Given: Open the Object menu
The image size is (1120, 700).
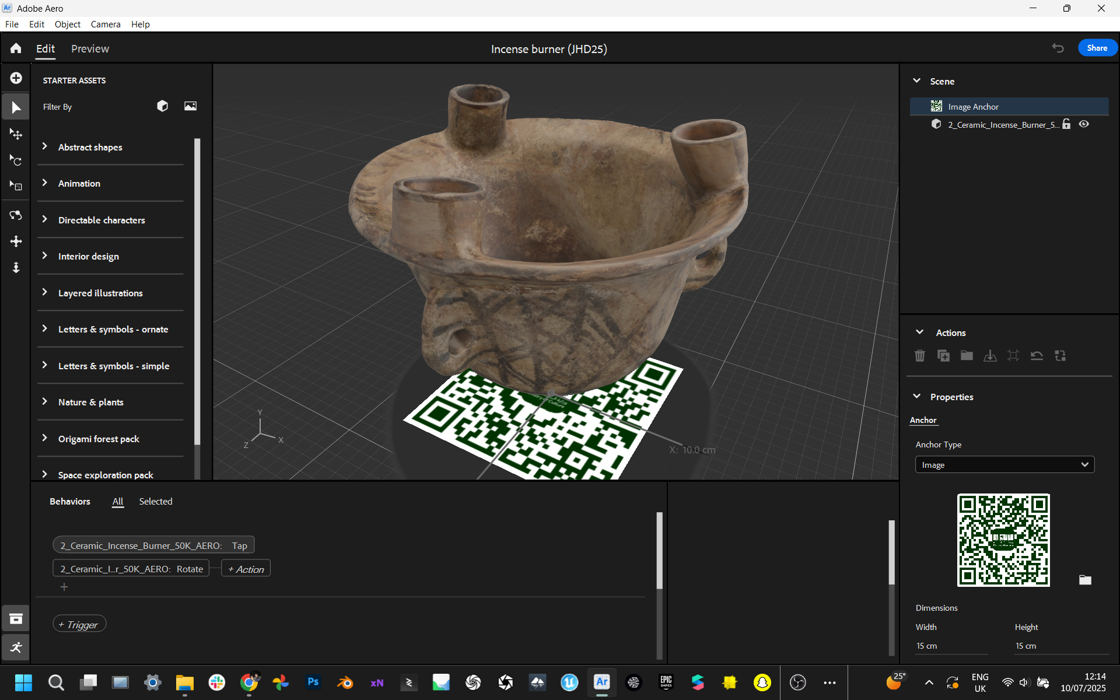Looking at the screenshot, I should (68, 24).
